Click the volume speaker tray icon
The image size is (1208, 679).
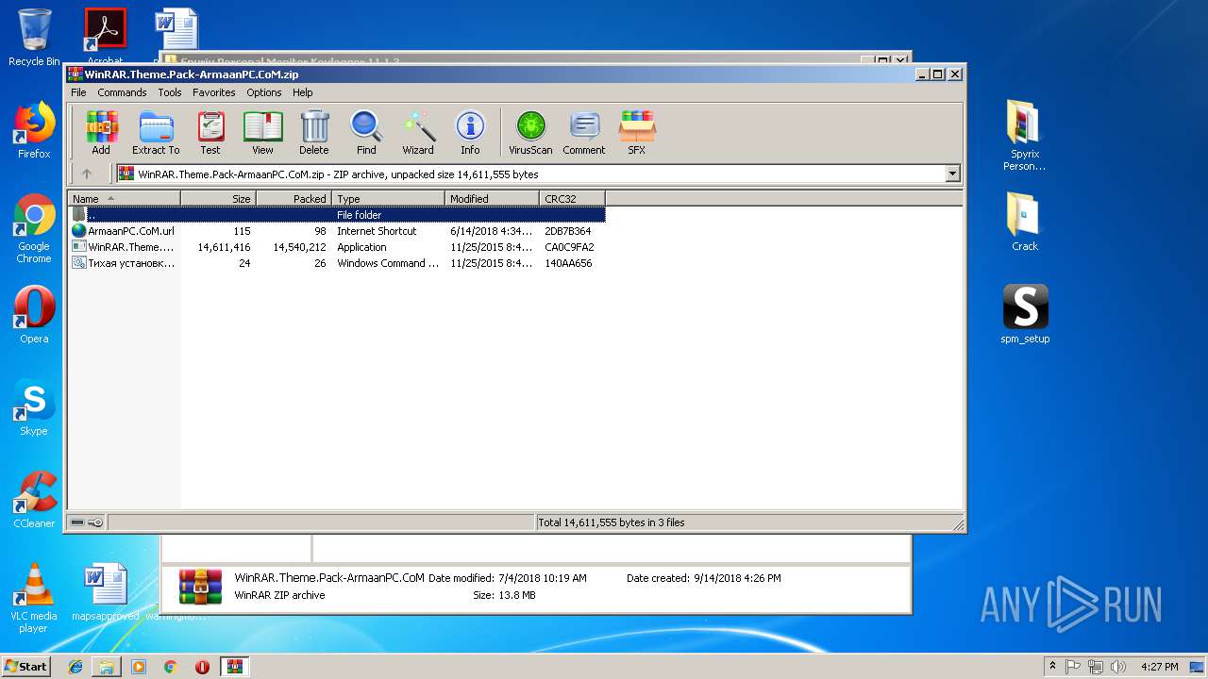tap(1118, 667)
